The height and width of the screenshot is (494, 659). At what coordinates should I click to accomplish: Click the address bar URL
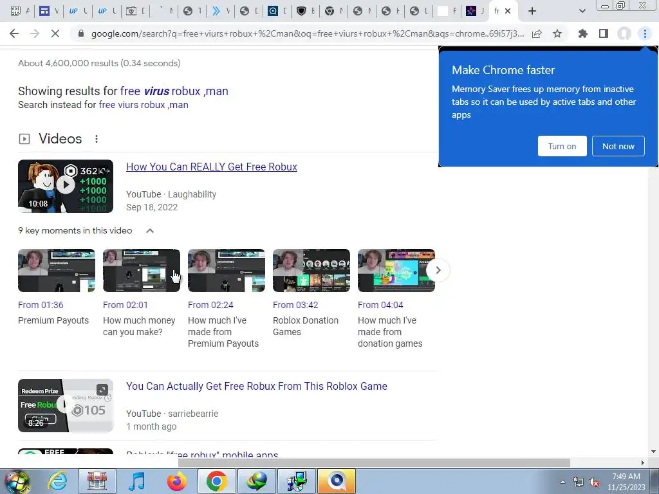coord(308,33)
